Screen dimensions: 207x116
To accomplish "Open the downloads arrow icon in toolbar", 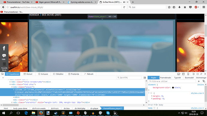I will click(179, 7).
